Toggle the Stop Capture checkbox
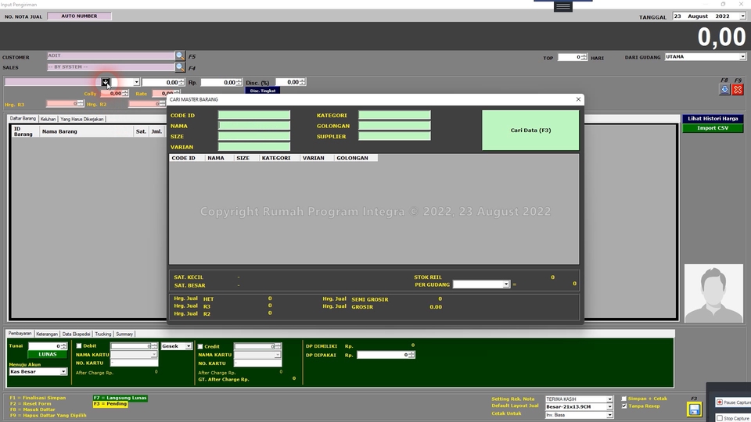751x422 pixels. (720, 418)
